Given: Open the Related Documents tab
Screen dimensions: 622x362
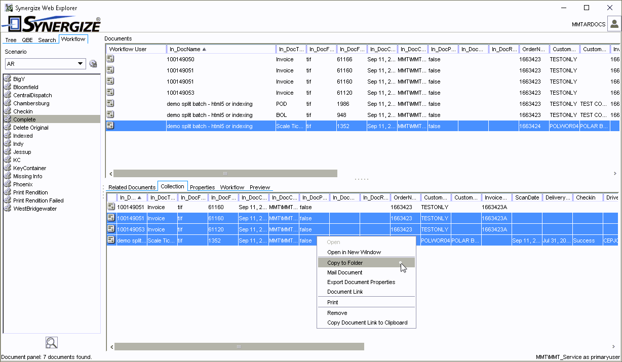Looking at the screenshot, I should (132, 187).
